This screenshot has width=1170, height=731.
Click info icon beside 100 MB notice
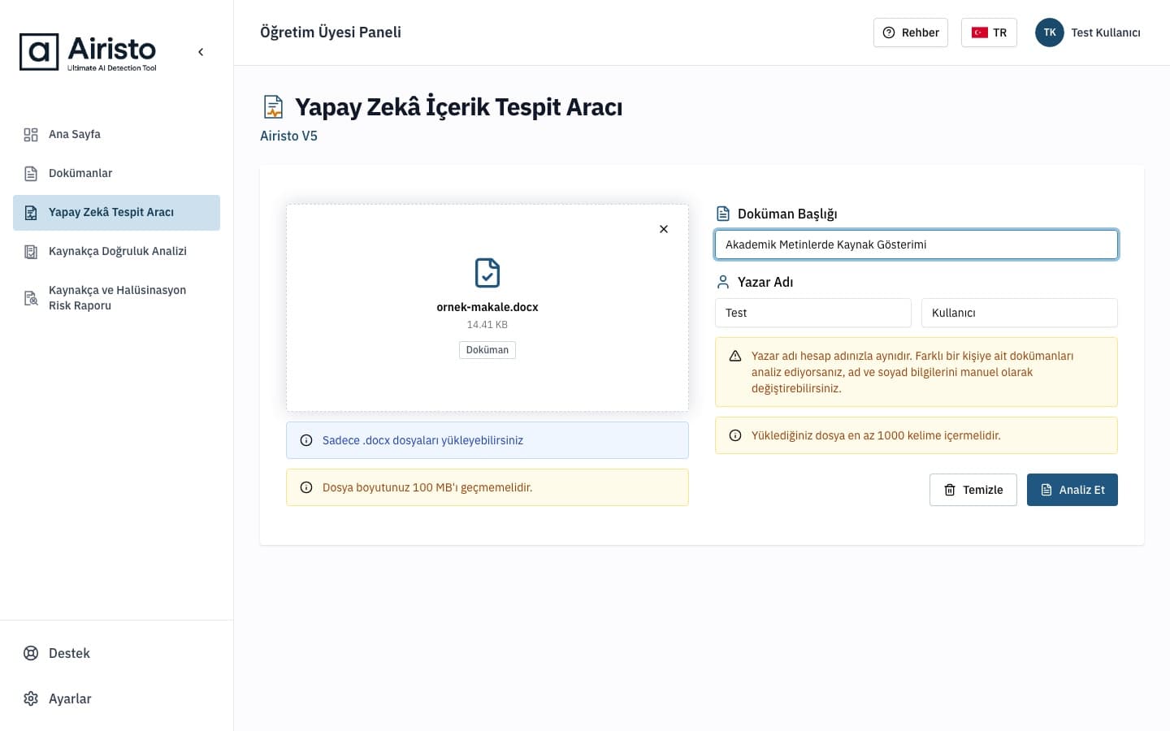tap(306, 487)
